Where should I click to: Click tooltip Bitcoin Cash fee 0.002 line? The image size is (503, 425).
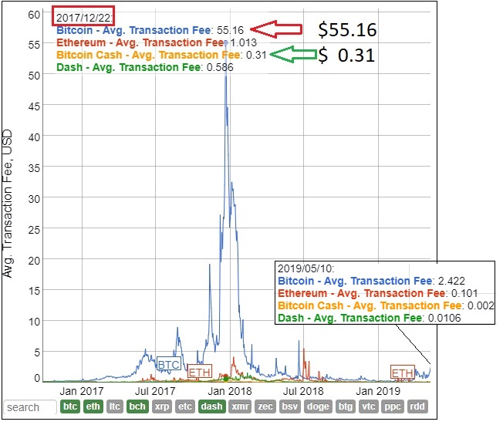click(x=386, y=305)
